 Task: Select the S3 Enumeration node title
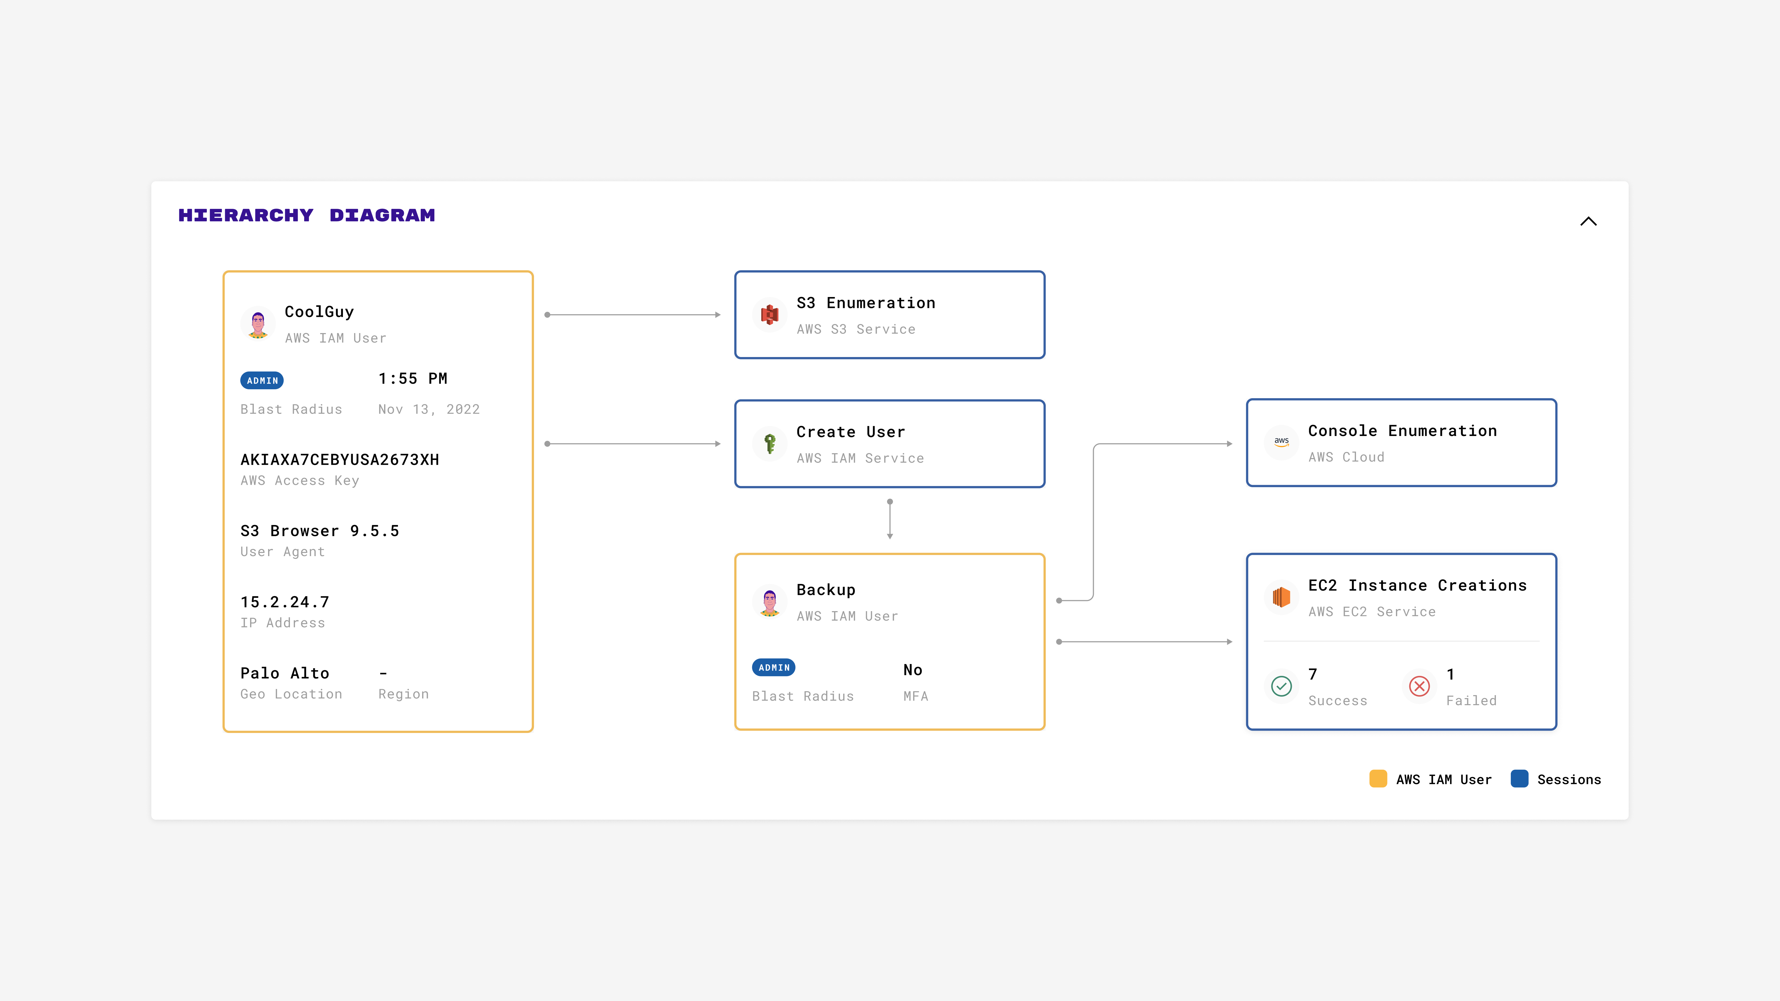865,303
